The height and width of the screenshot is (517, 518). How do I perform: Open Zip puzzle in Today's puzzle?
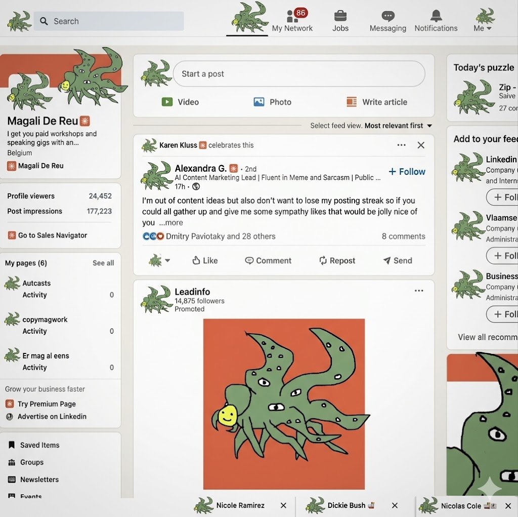coord(486,98)
